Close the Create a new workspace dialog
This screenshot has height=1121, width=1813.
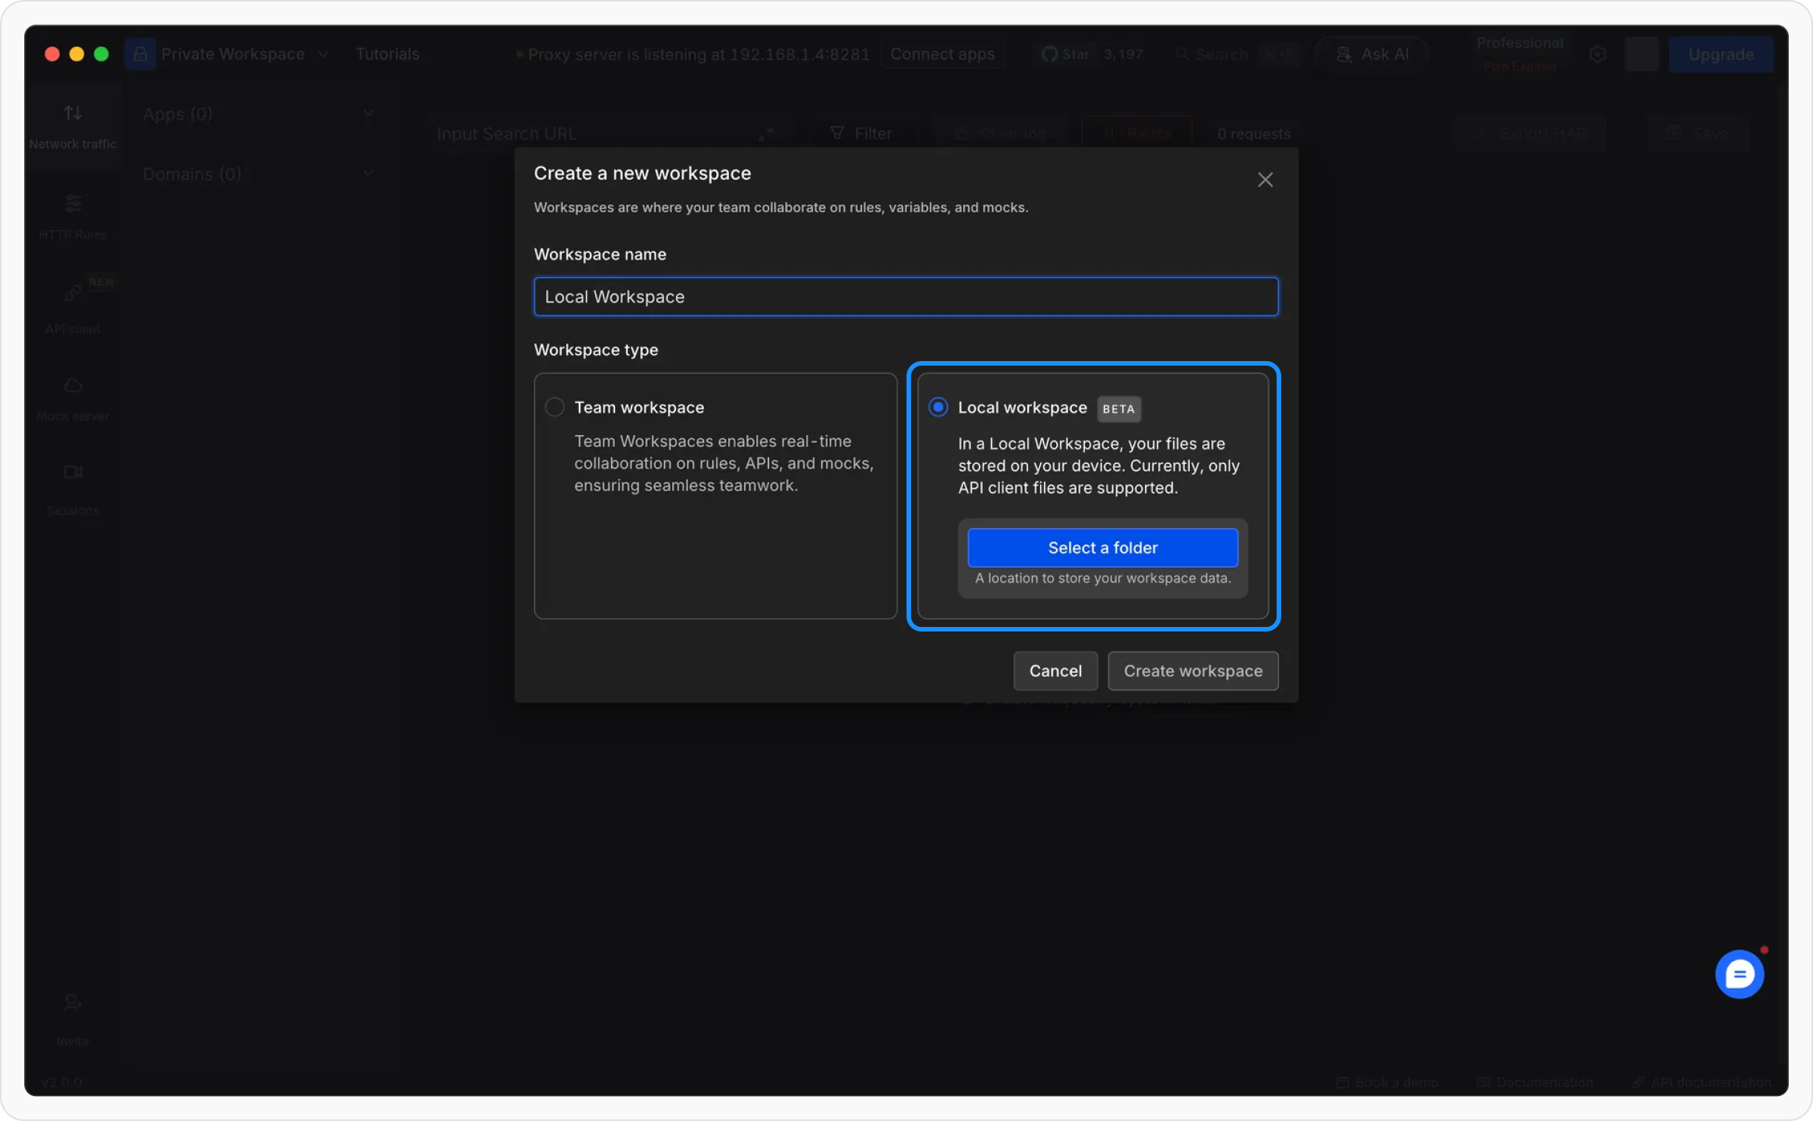click(1265, 180)
